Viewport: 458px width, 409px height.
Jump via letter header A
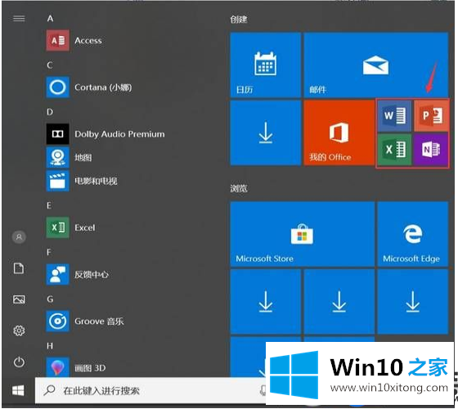tap(50, 18)
